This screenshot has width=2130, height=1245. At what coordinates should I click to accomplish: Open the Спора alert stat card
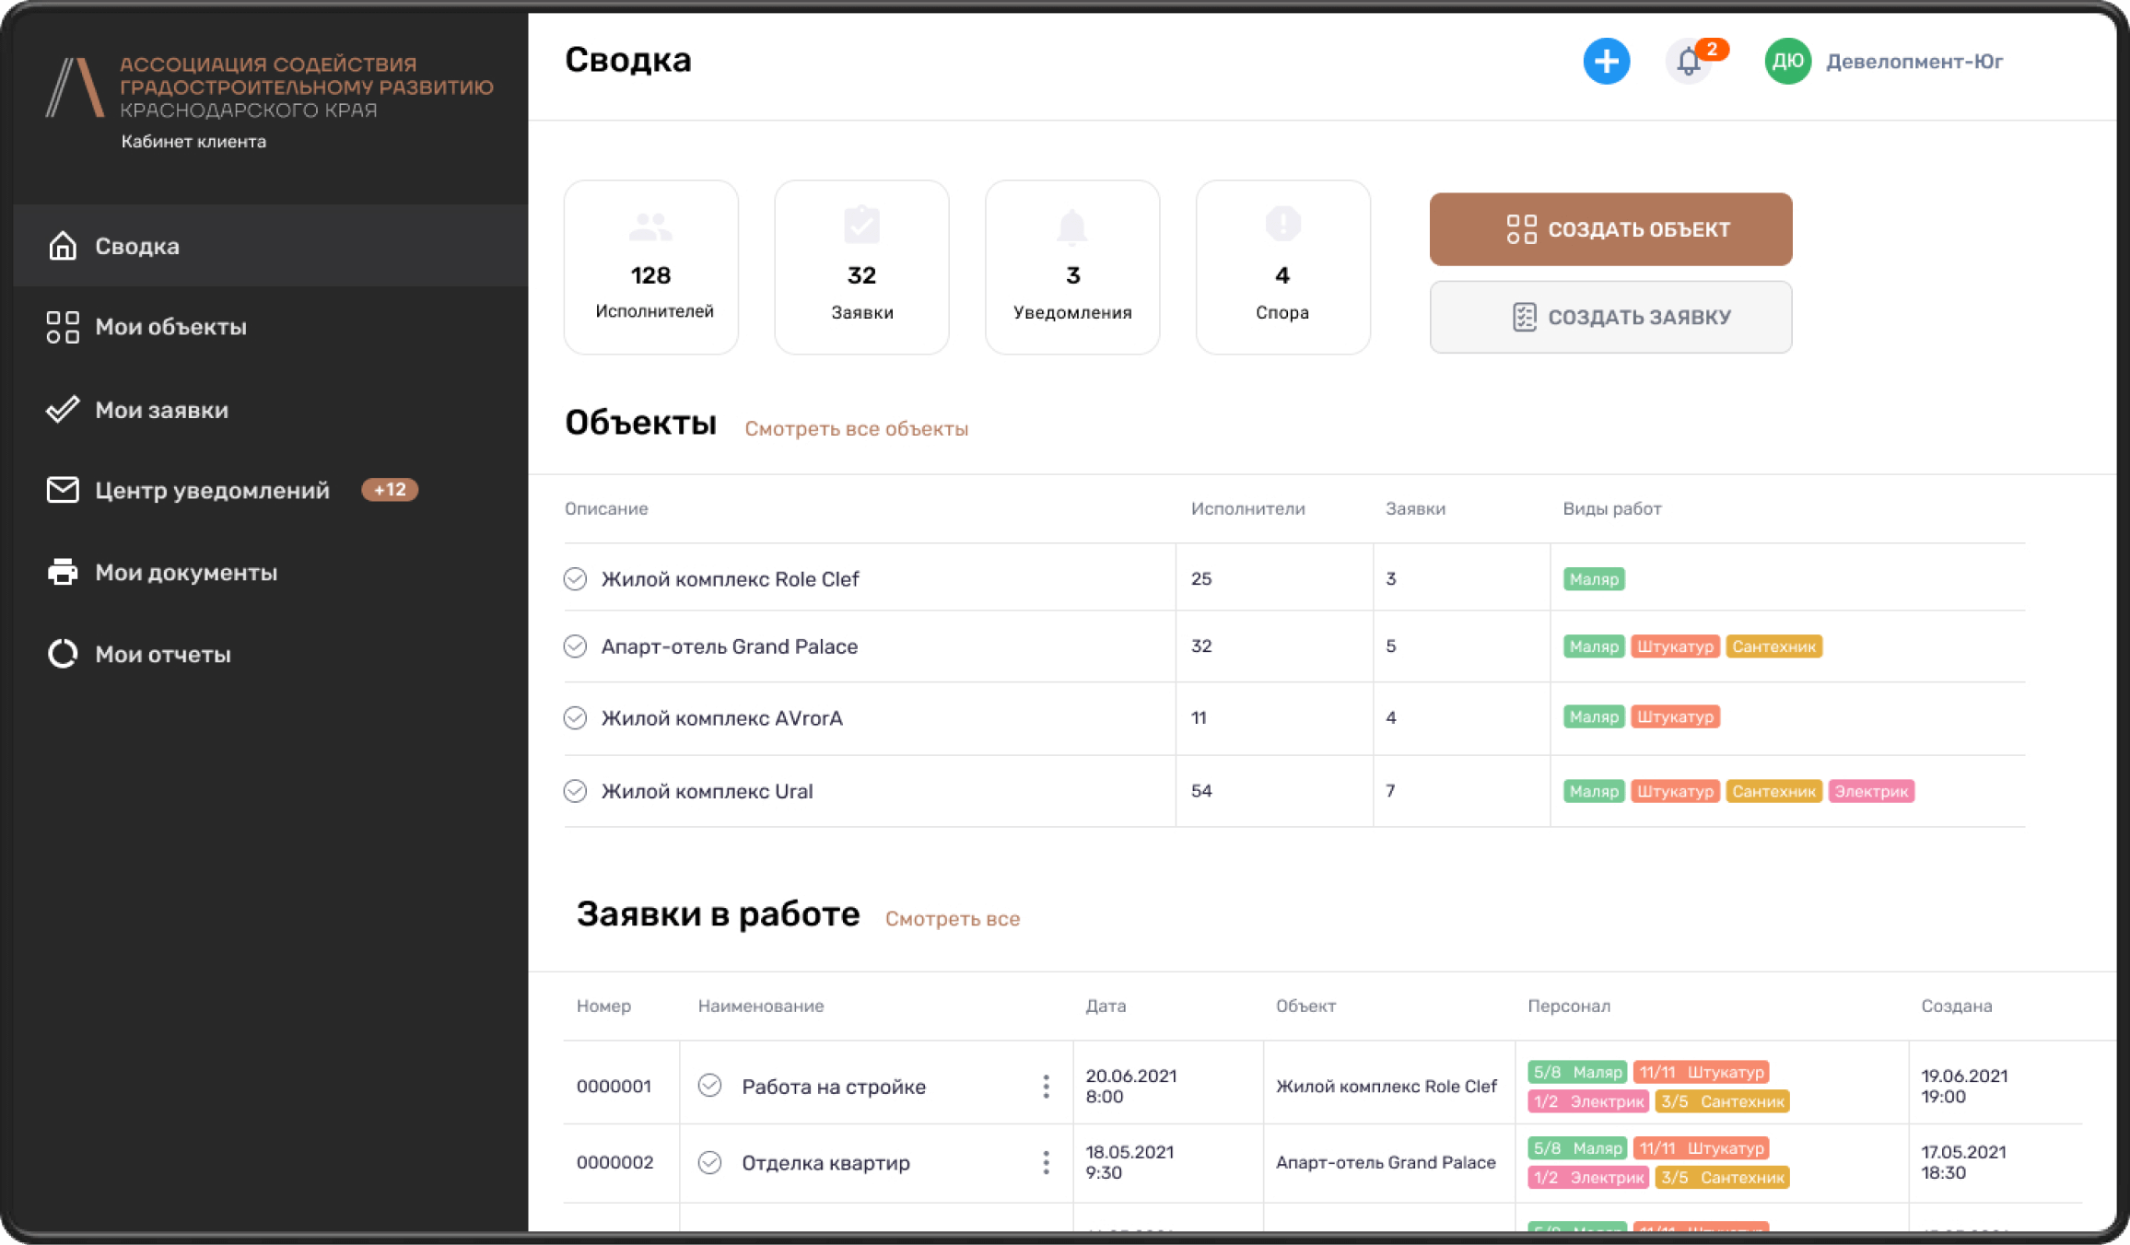(x=1282, y=267)
